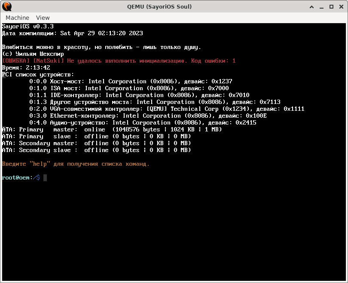Click the ATA Primary master online line
Image resolution: width=348 pixels, height=283 pixels.
(112, 129)
